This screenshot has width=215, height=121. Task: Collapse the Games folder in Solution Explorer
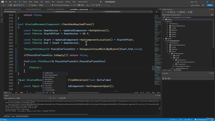click(x=164, y=39)
